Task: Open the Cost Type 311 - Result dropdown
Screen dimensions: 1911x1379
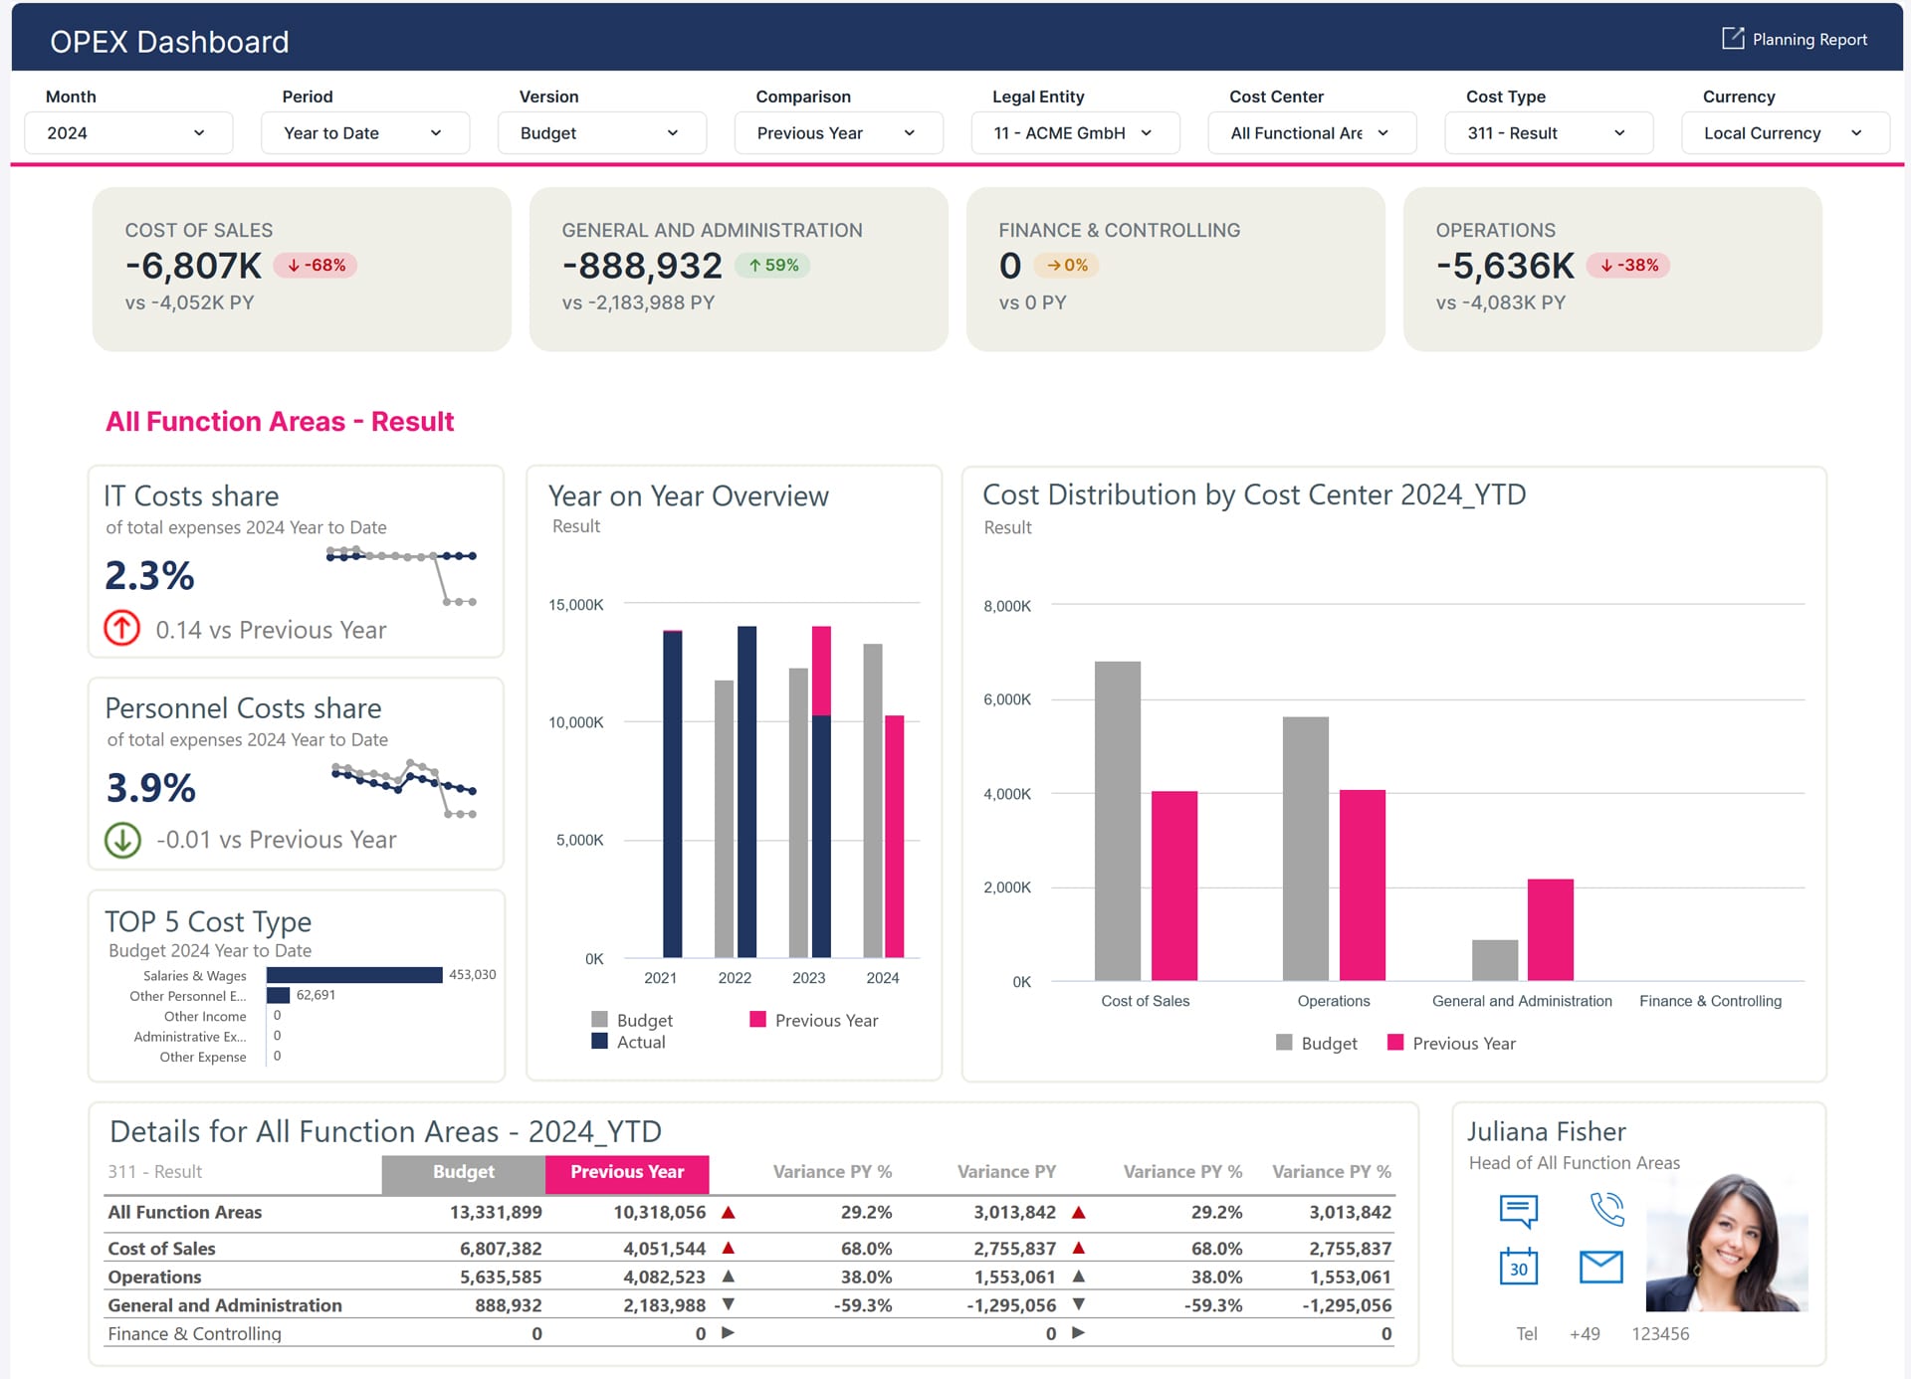Action: pos(1547,133)
